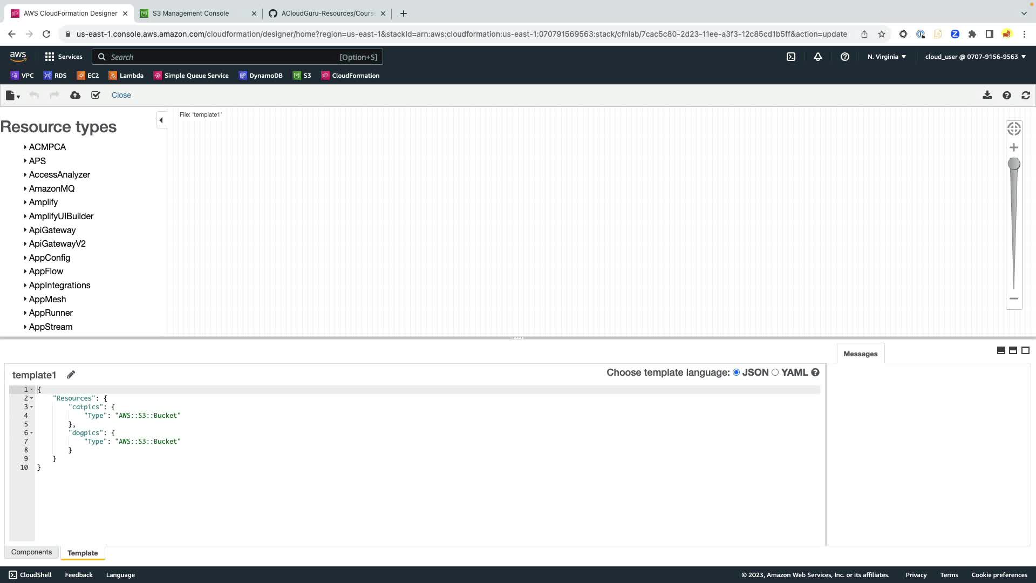Click the zoom out minus icon

1014,299
